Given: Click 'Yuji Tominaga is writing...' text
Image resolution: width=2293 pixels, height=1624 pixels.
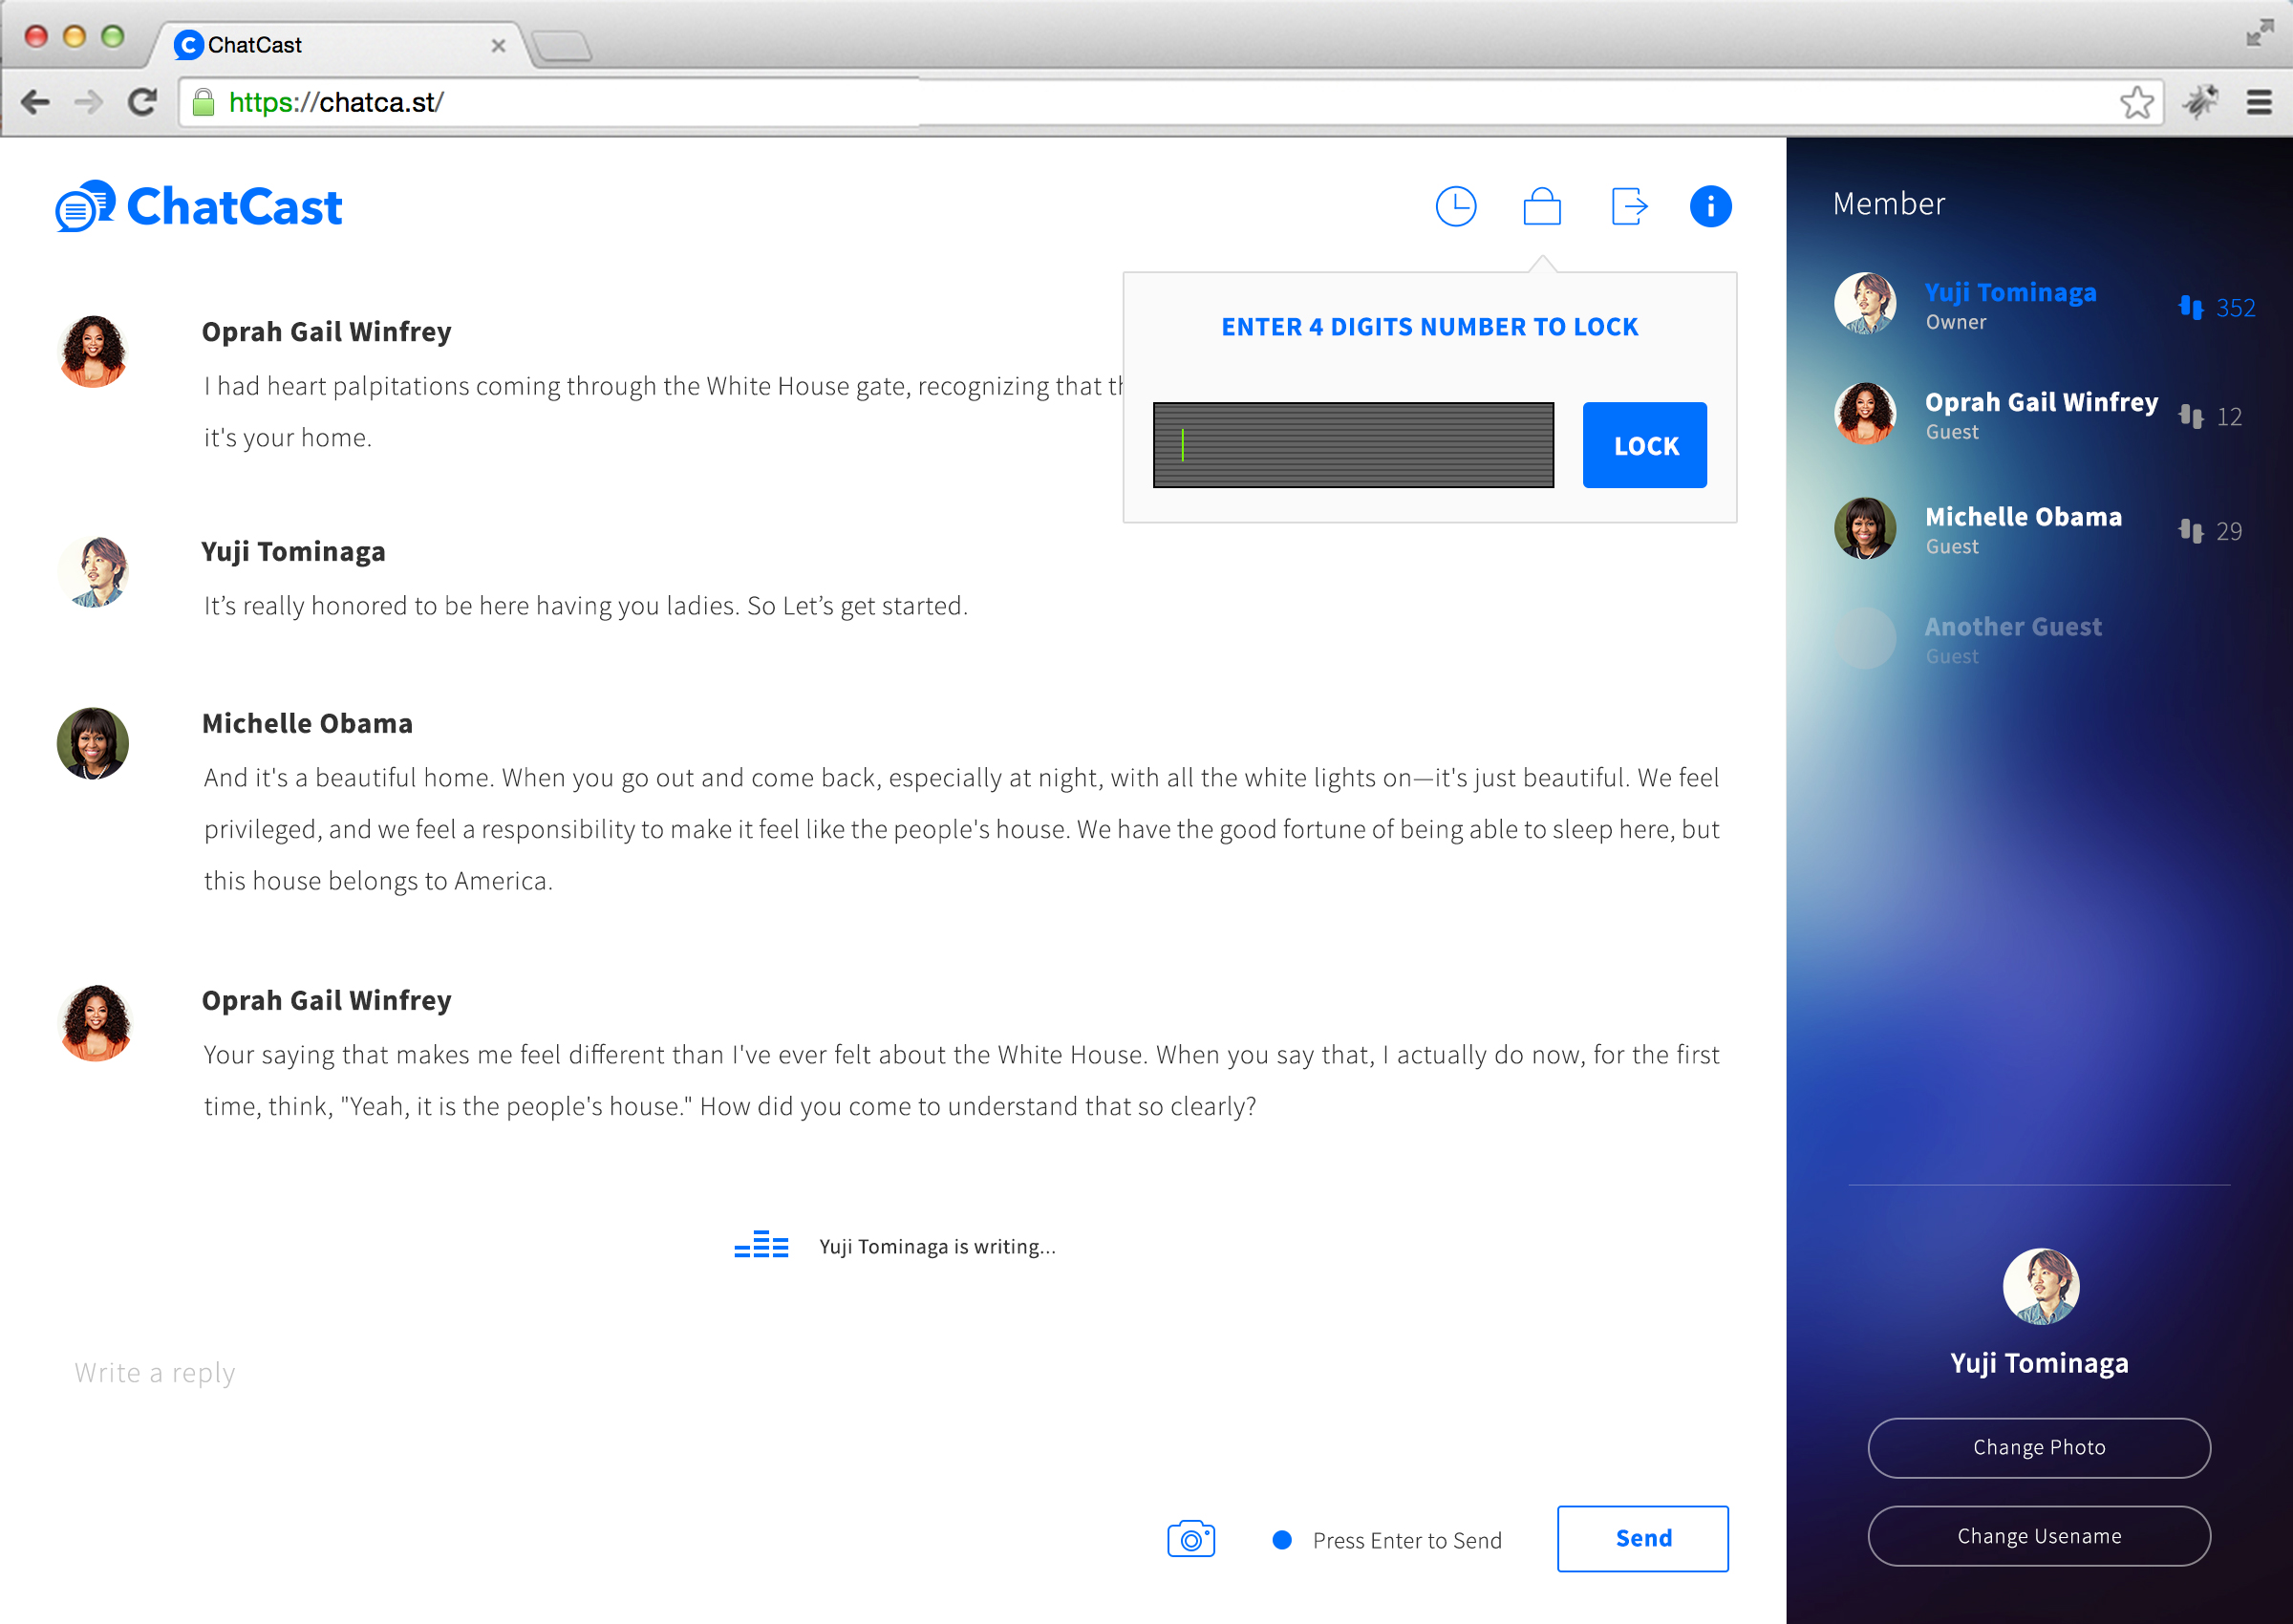Looking at the screenshot, I should click(937, 1246).
